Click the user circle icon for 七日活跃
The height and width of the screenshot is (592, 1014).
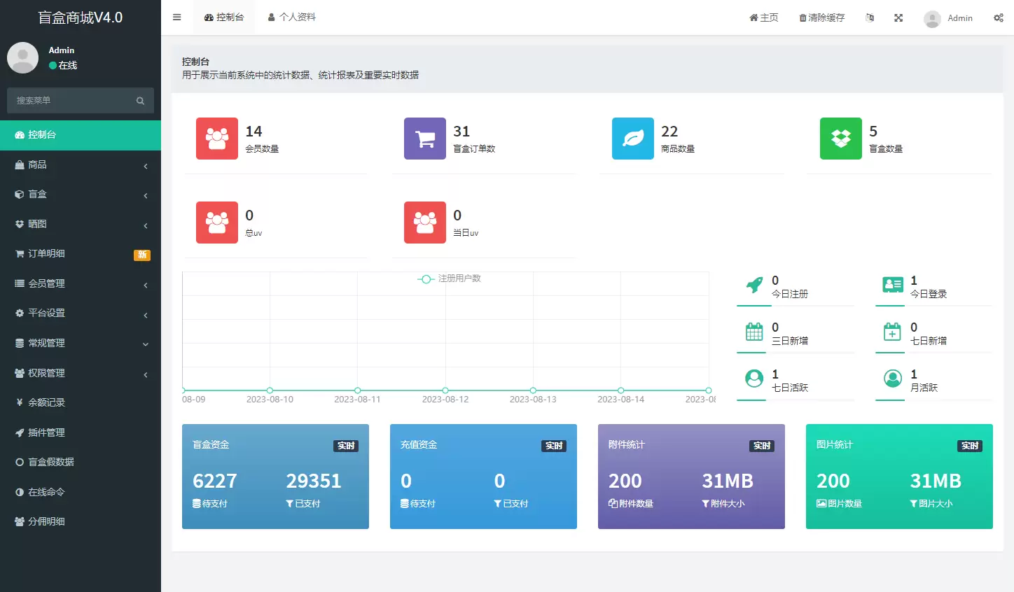(x=754, y=379)
